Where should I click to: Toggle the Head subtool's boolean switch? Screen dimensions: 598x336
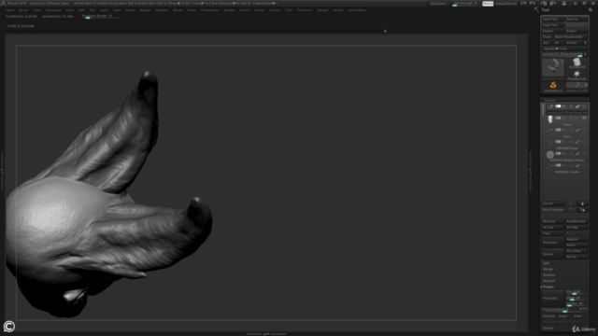[558, 119]
